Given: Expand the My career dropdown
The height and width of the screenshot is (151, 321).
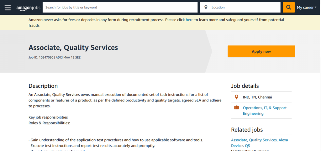Looking at the screenshot, I should tap(307, 8).
